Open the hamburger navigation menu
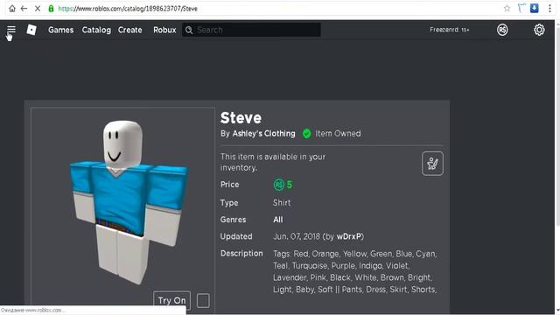 (11, 29)
